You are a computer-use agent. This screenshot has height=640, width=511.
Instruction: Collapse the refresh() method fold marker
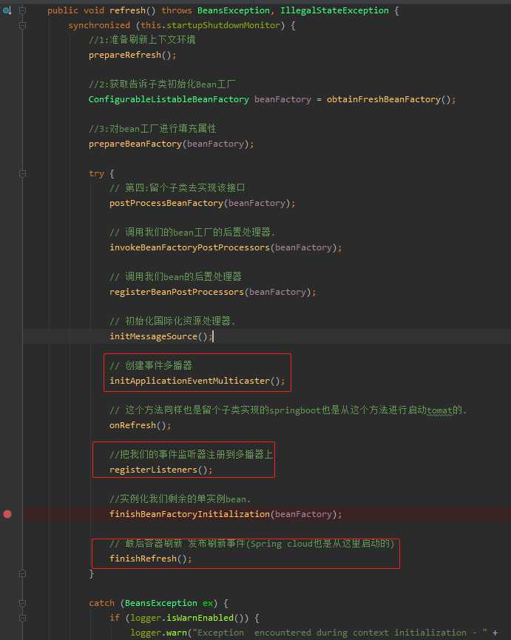[x=23, y=10]
